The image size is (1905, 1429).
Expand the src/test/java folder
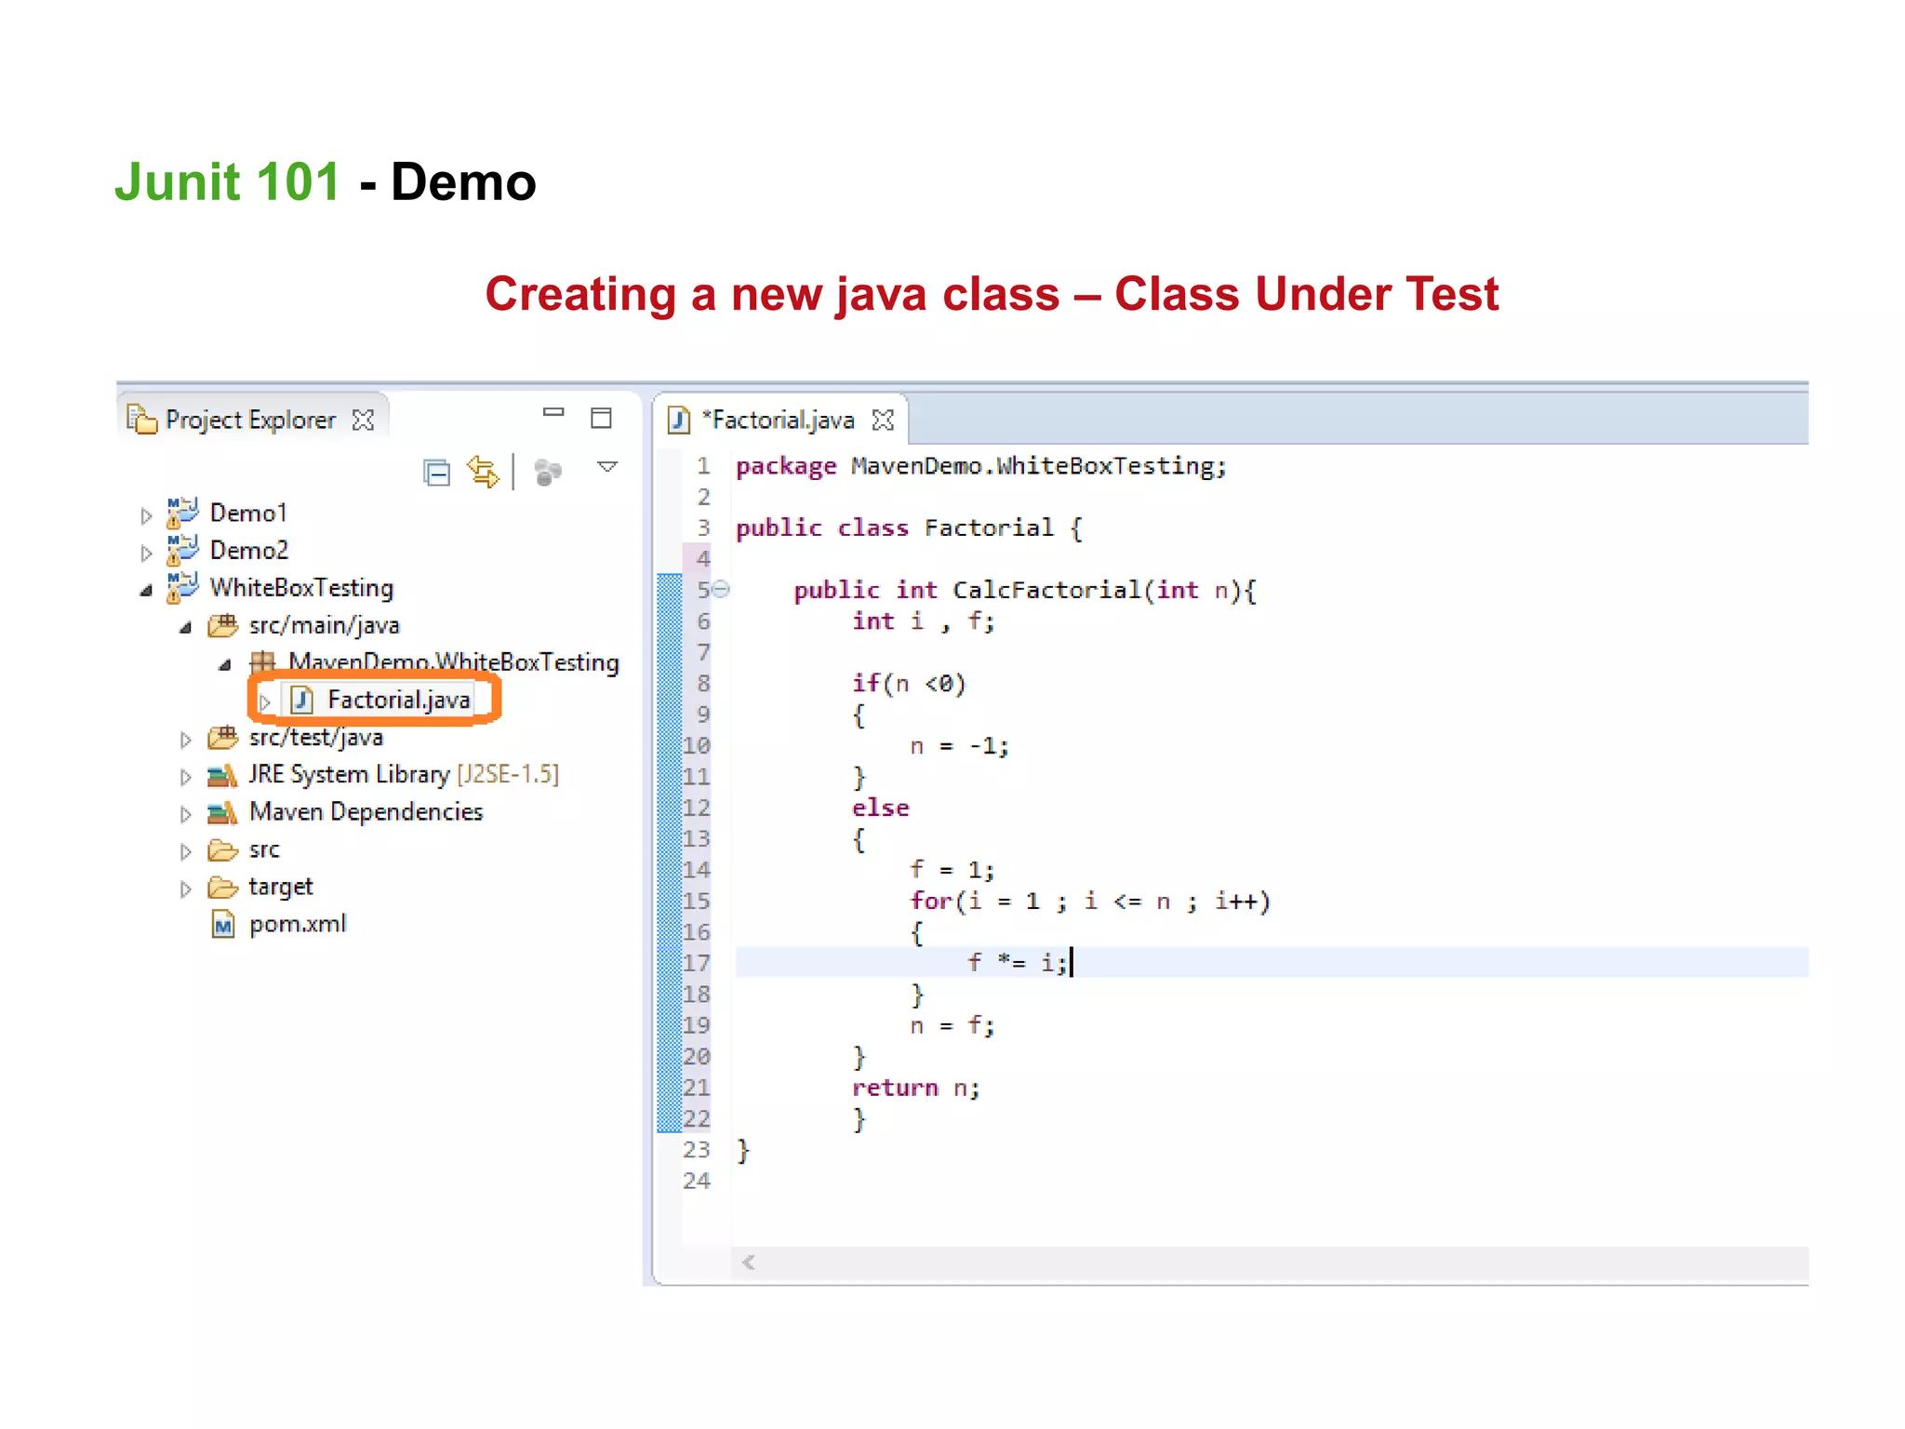[x=185, y=740]
